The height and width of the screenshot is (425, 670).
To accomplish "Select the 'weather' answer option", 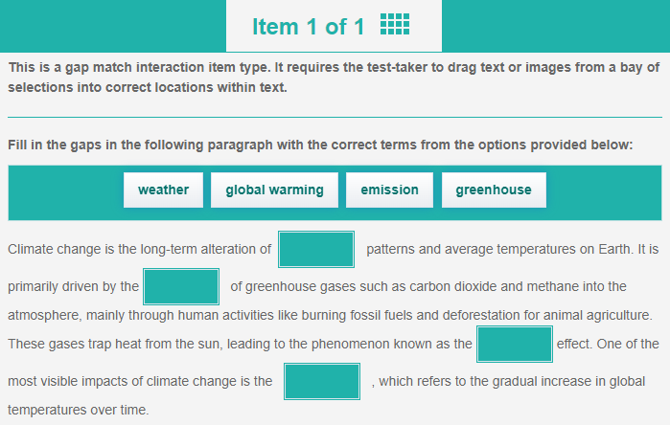I will [163, 190].
